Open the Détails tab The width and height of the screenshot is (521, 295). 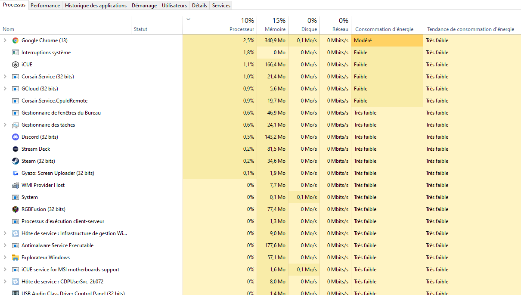199,6
